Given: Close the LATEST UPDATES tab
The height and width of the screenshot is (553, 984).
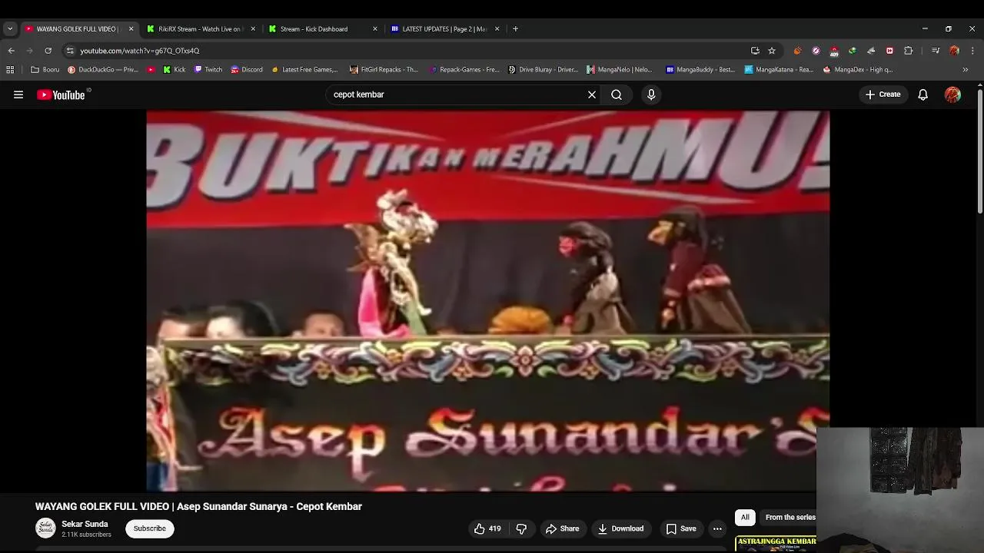Looking at the screenshot, I should (x=497, y=29).
